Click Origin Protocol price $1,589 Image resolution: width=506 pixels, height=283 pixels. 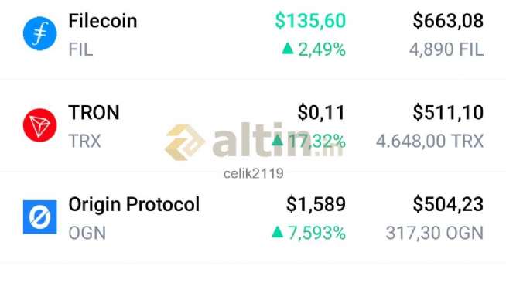[x=316, y=204]
